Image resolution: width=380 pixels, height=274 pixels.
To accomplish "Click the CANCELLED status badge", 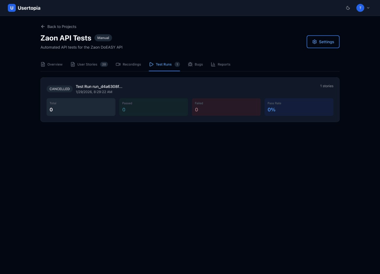I will point(59,89).
